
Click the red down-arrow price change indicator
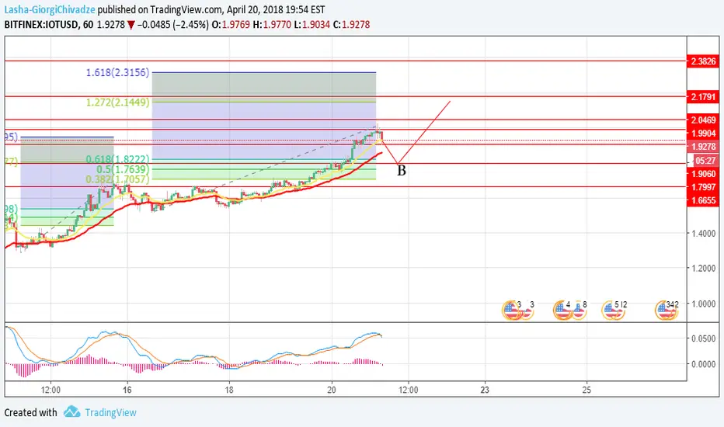point(131,25)
